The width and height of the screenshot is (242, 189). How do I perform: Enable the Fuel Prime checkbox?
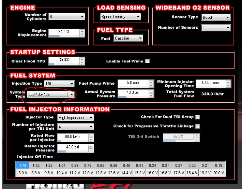tap(147, 61)
